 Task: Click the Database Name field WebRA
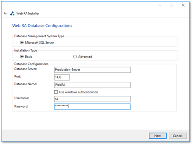coord(92,85)
